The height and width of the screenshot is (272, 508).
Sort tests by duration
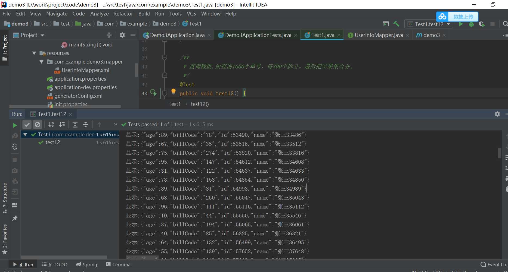tap(62, 125)
